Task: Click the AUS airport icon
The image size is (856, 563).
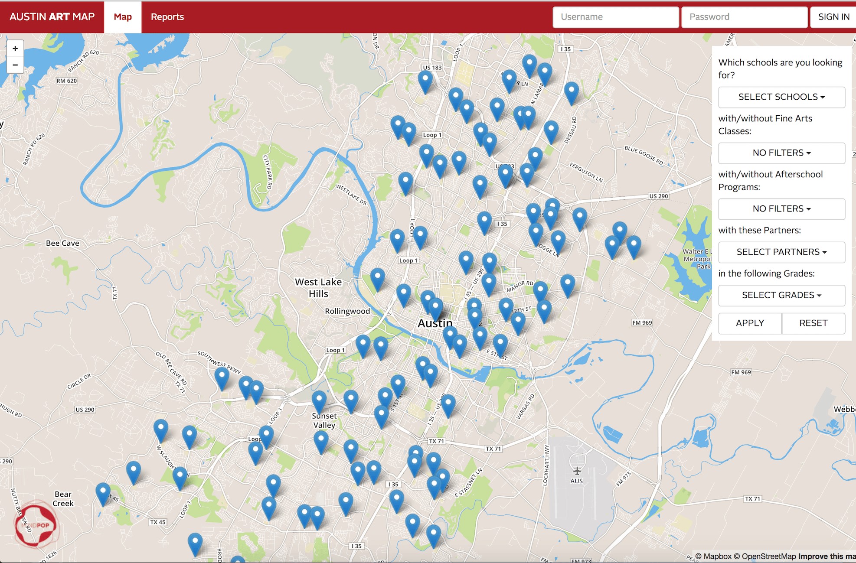Action: (x=577, y=471)
